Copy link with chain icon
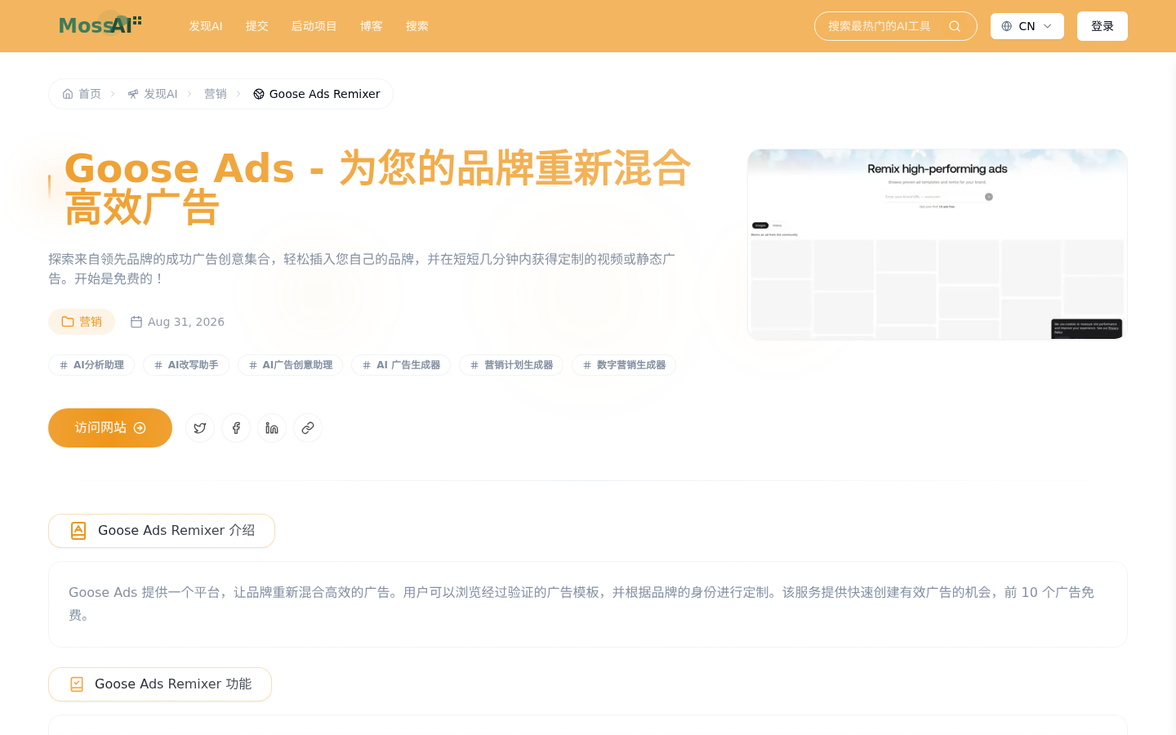The image size is (1176, 735). (308, 428)
